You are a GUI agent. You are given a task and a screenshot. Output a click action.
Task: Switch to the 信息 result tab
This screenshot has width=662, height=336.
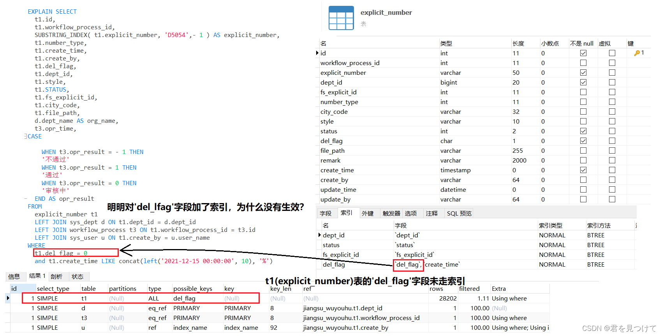tap(14, 276)
